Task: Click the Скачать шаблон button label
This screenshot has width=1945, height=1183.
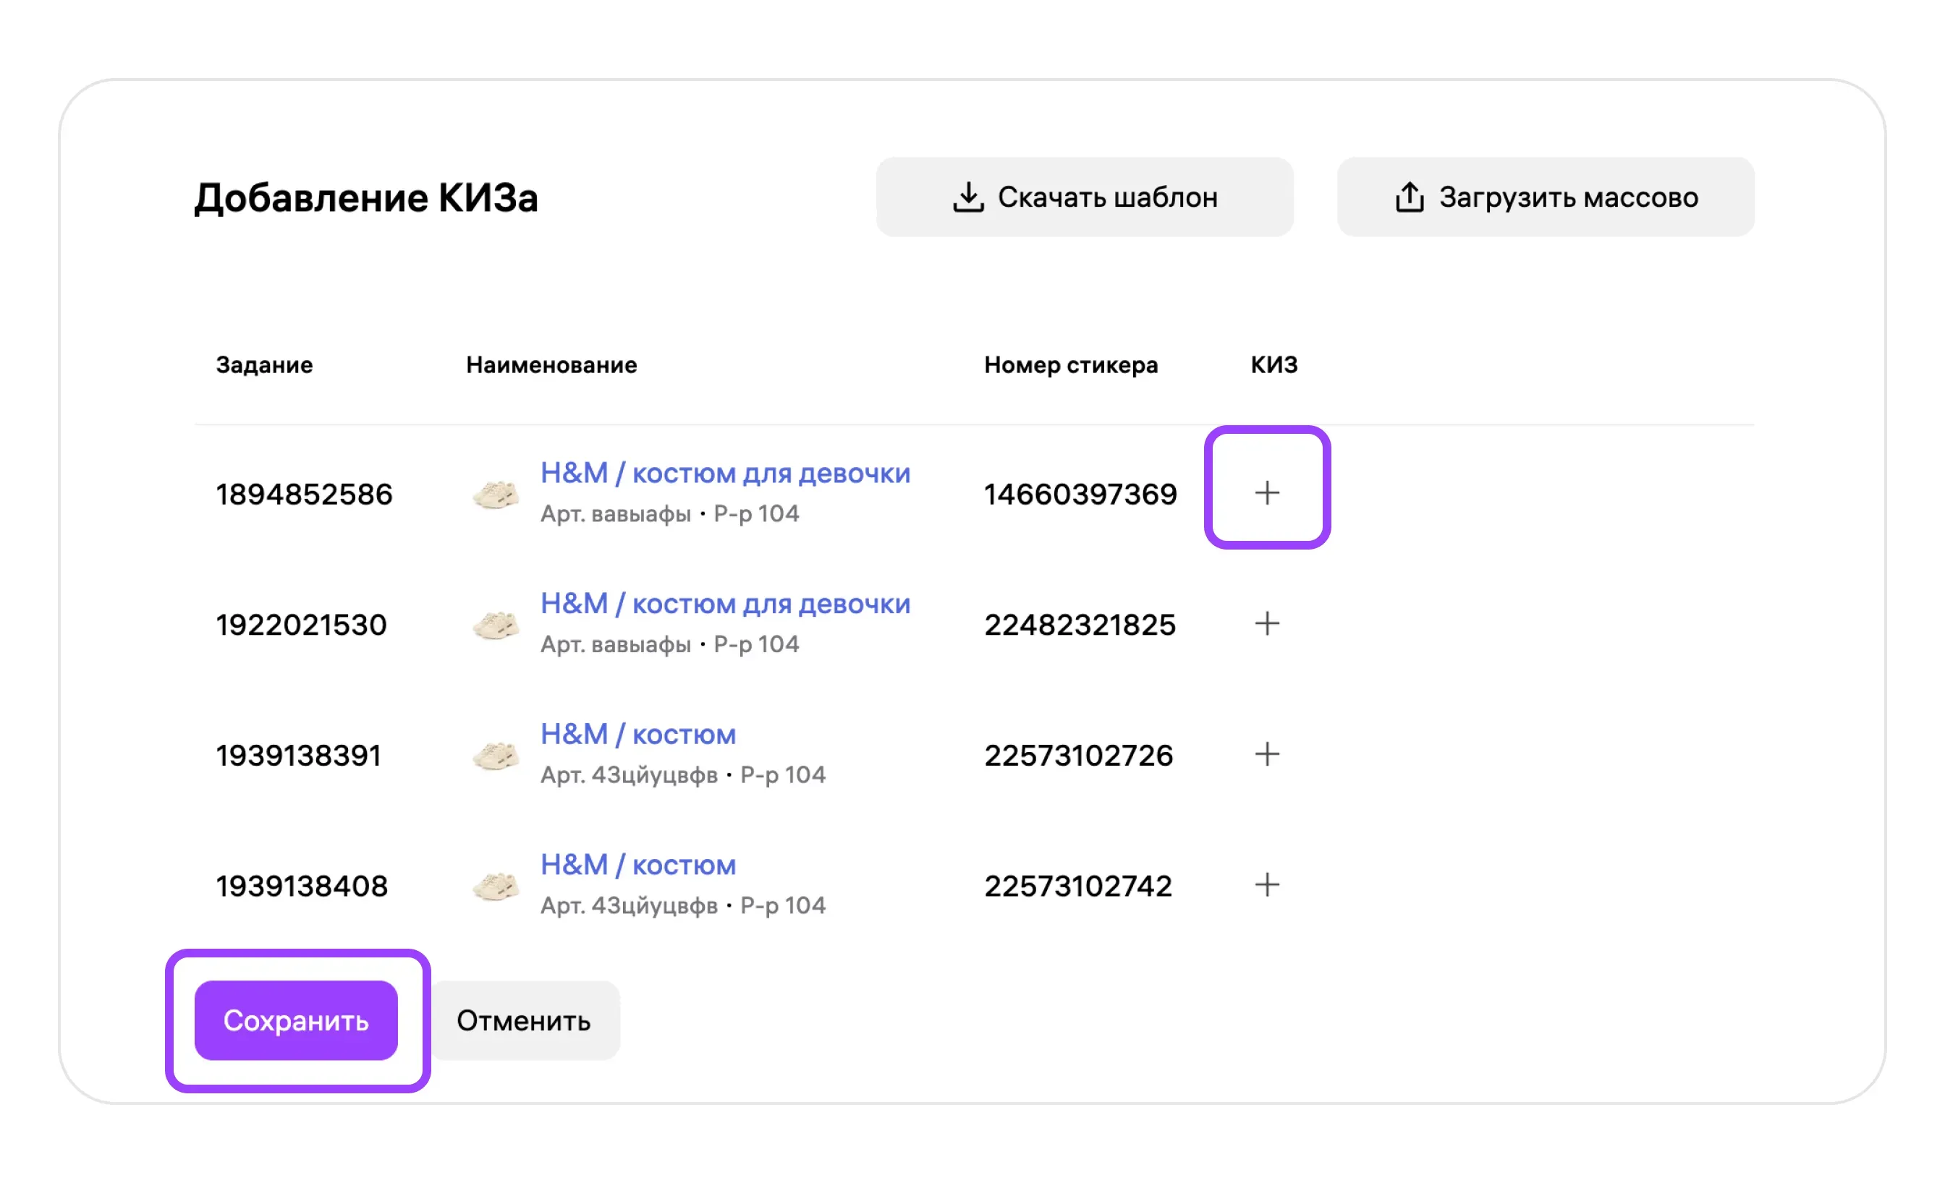Action: [1106, 197]
